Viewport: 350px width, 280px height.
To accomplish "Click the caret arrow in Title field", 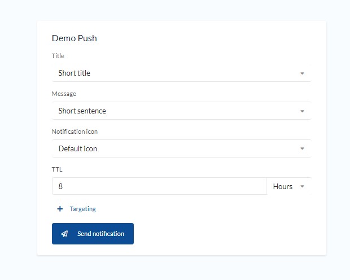I will 302,73.
